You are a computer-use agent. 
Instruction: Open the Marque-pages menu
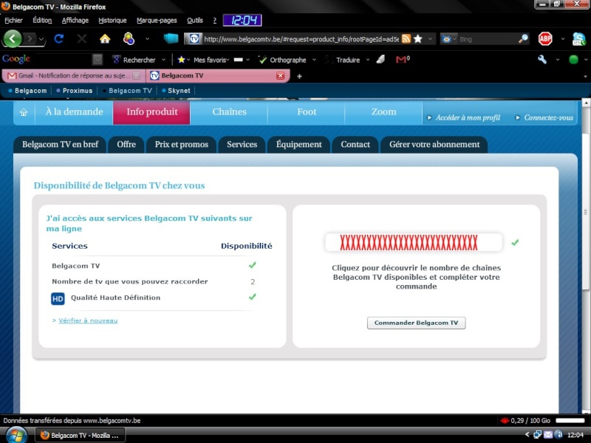157,21
